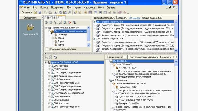Expand operation 045 Радиально-сверлильная
This screenshot has height=111, width=198.
[49, 93]
